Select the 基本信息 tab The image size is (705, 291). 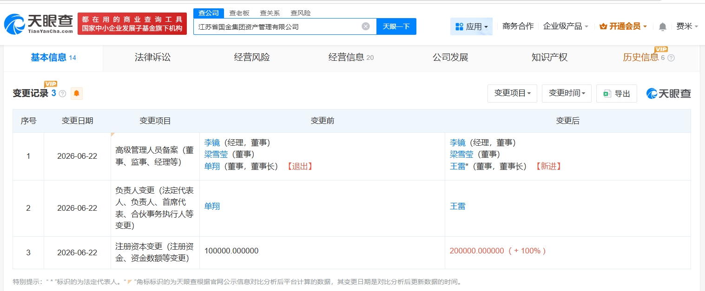[53, 58]
